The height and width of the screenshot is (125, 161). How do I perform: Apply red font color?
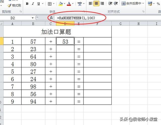69,4
